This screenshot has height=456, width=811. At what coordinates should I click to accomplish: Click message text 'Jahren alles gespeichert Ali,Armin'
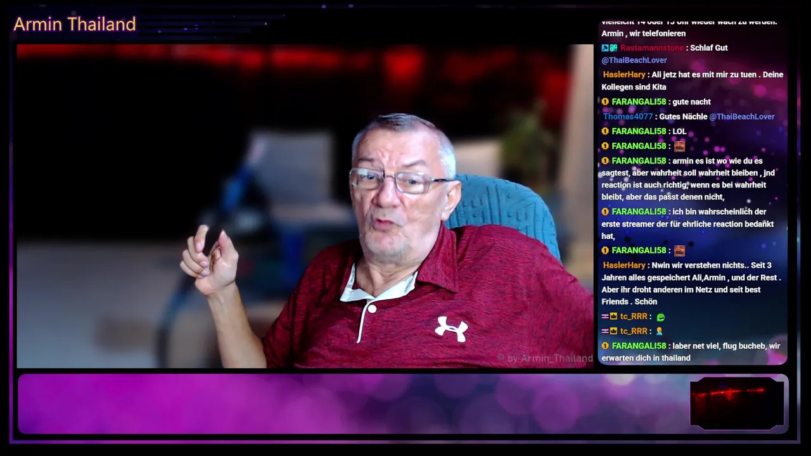pos(663,277)
